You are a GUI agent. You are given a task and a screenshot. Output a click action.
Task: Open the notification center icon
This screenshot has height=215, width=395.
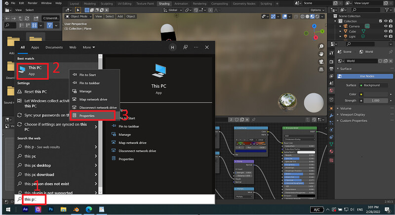[x=388, y=210]
